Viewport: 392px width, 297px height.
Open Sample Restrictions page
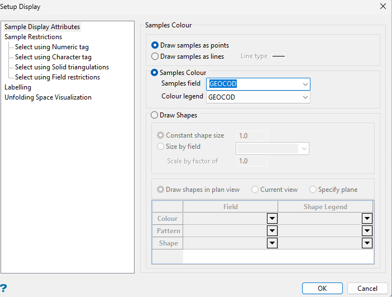click(34, 37)
